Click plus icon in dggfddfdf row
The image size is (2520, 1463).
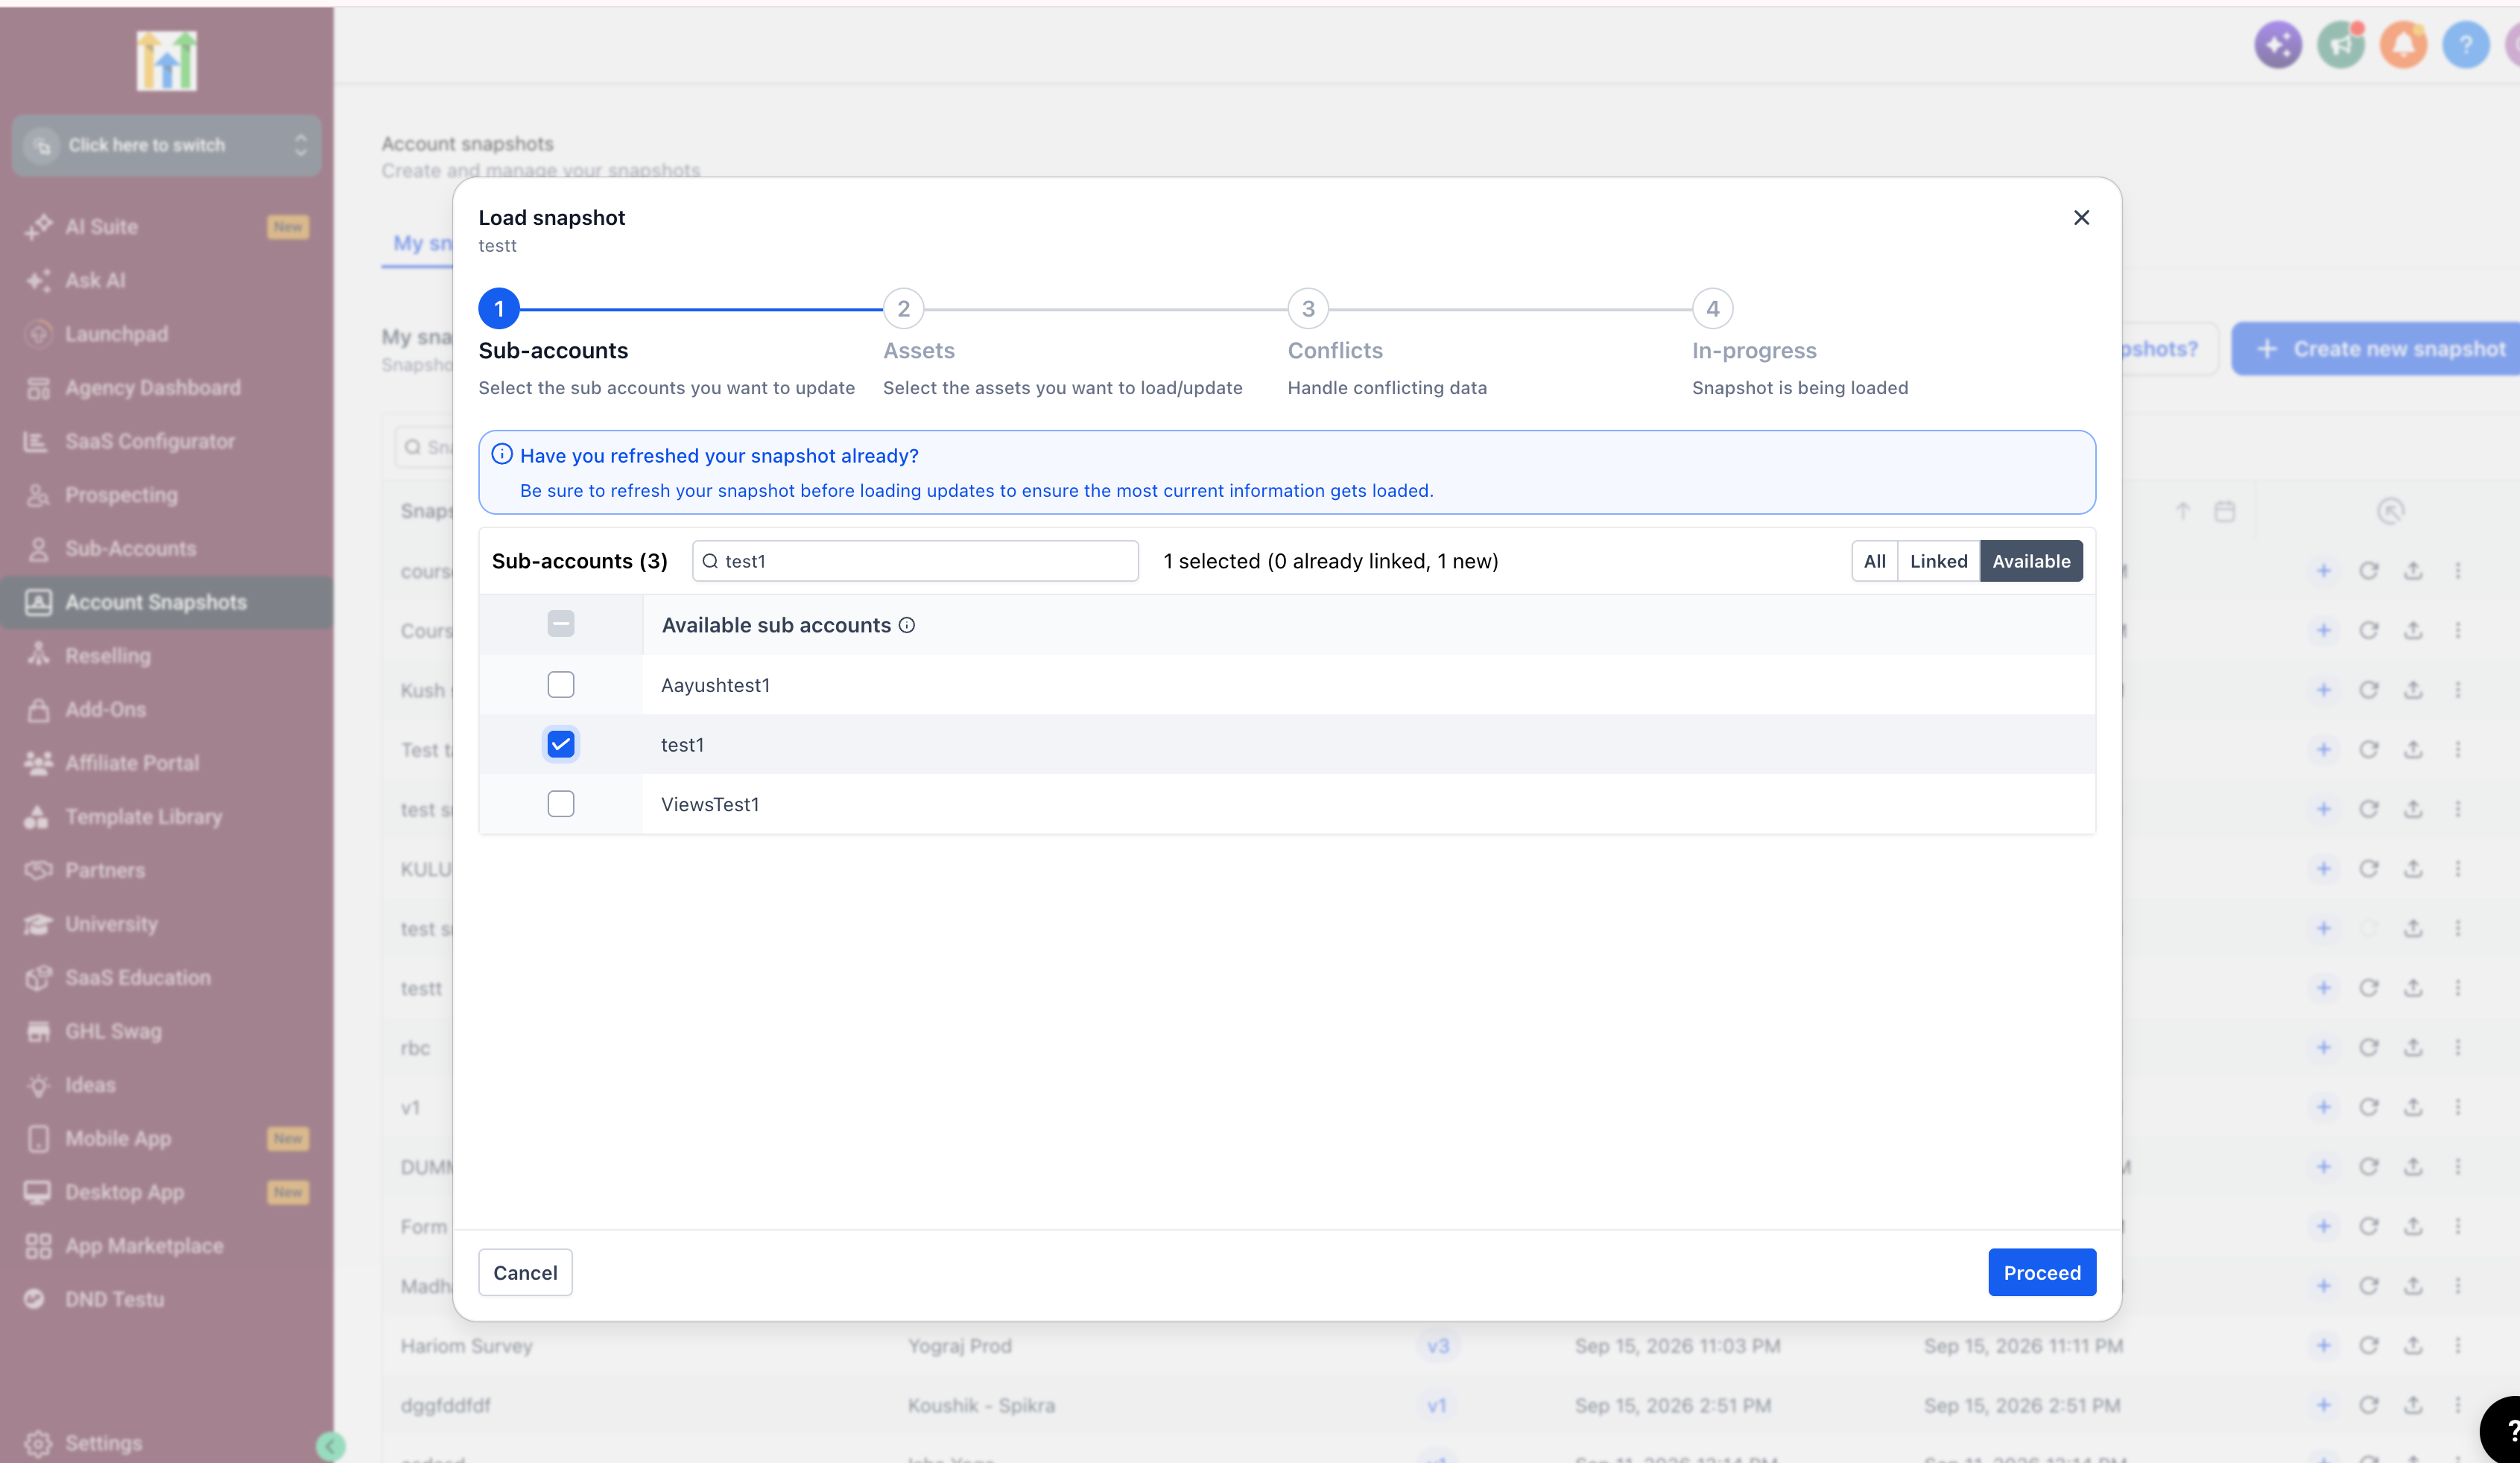[x=2323, y=1405]
